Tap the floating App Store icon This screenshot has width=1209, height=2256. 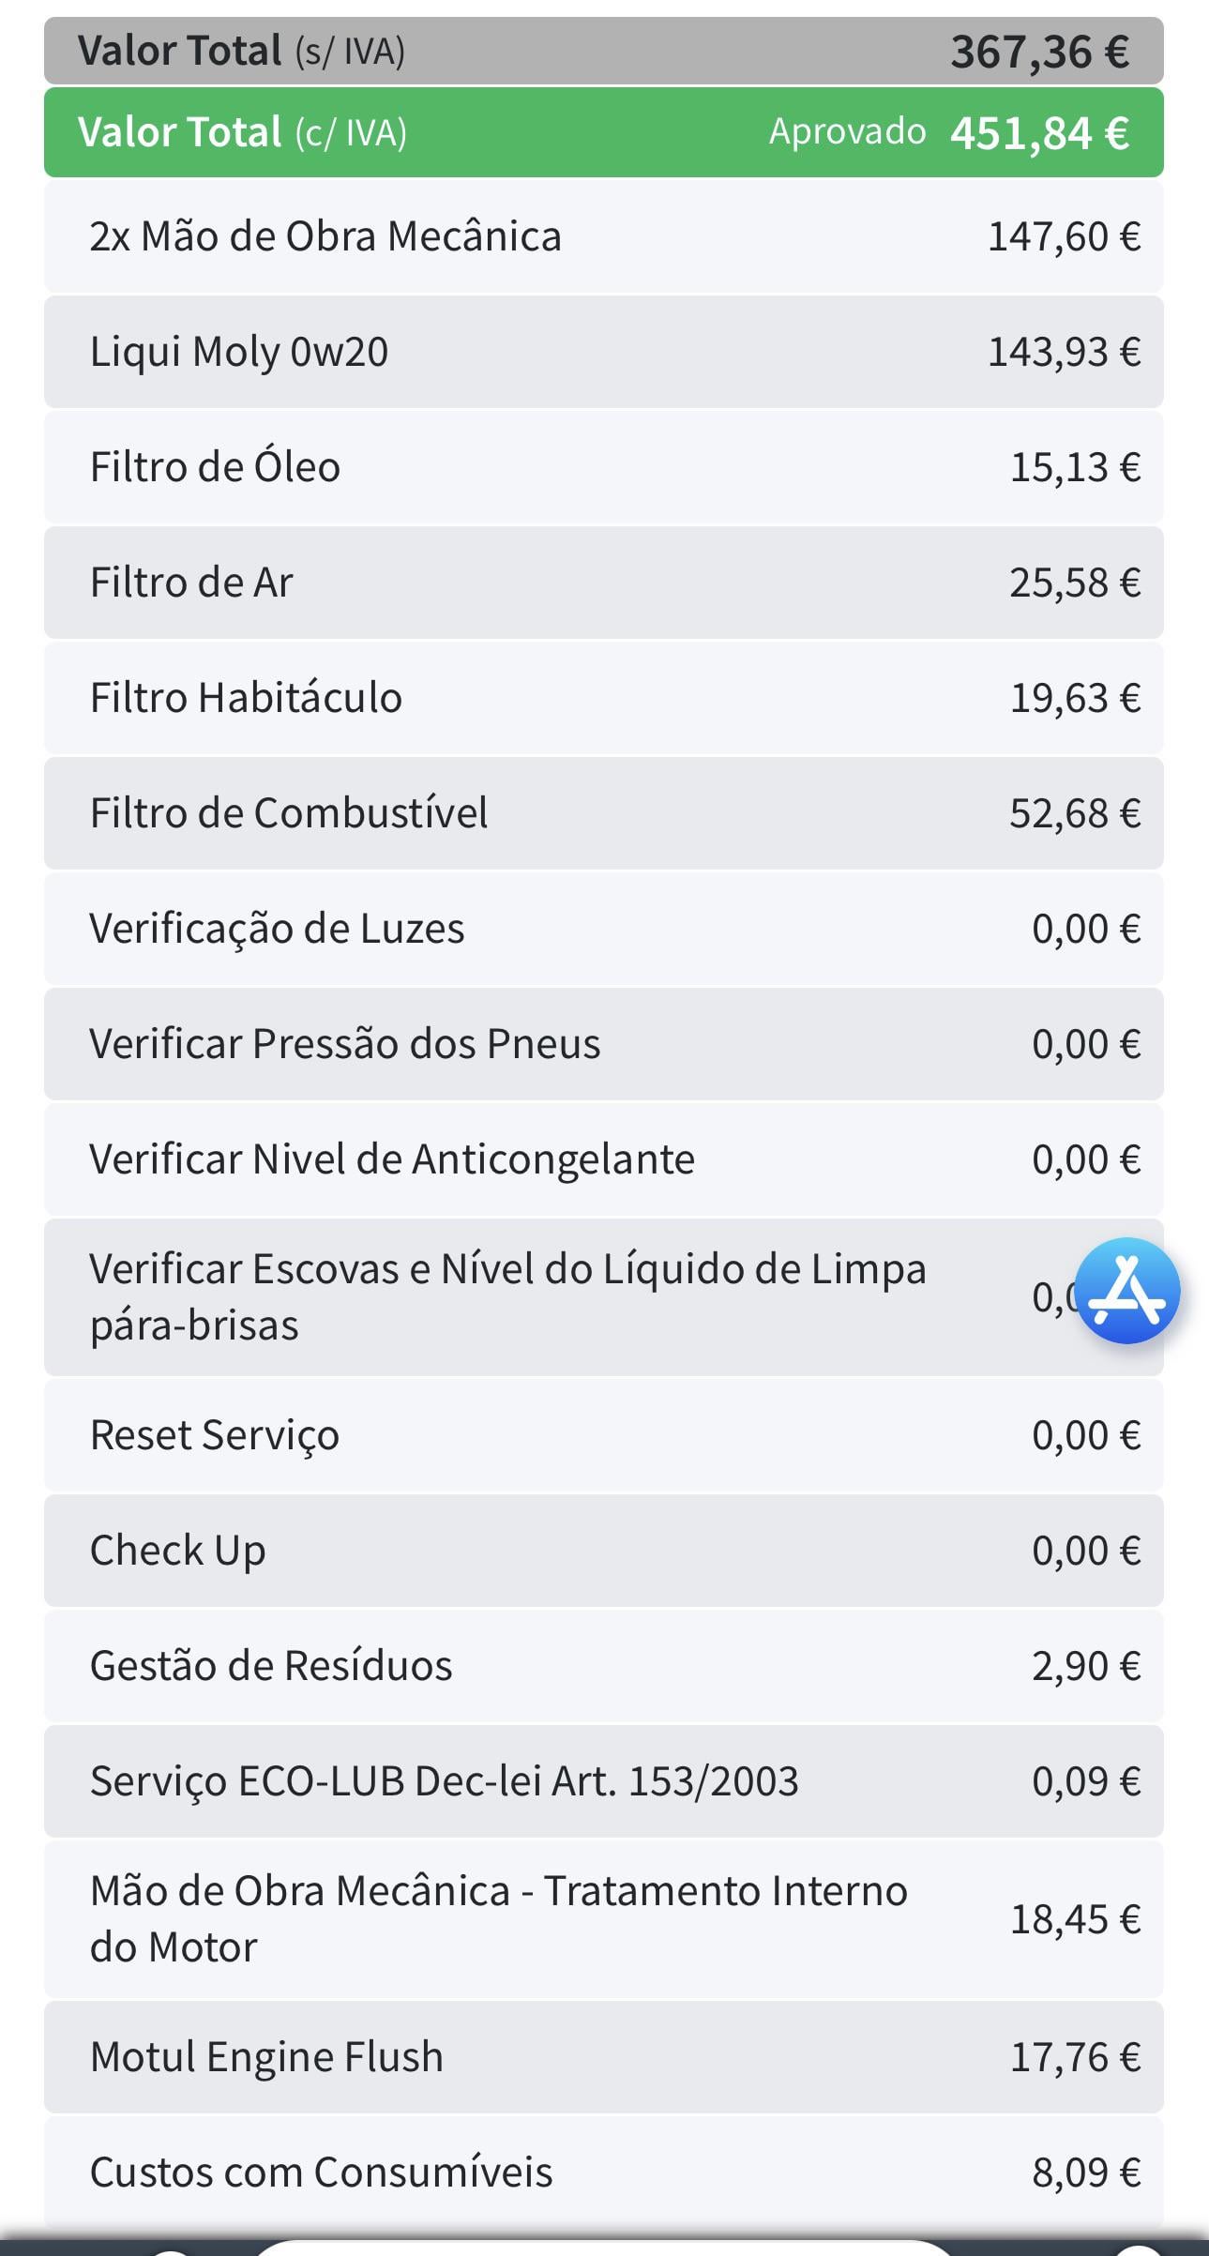1126,1292
